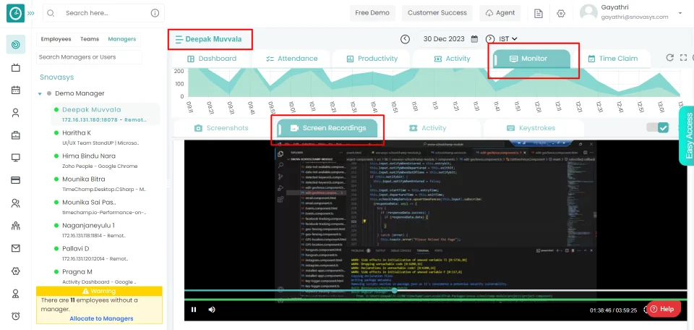Collapse the Demo Manager tree node
This screenshot has width=694, height=330.
click(x=40, y=94)
